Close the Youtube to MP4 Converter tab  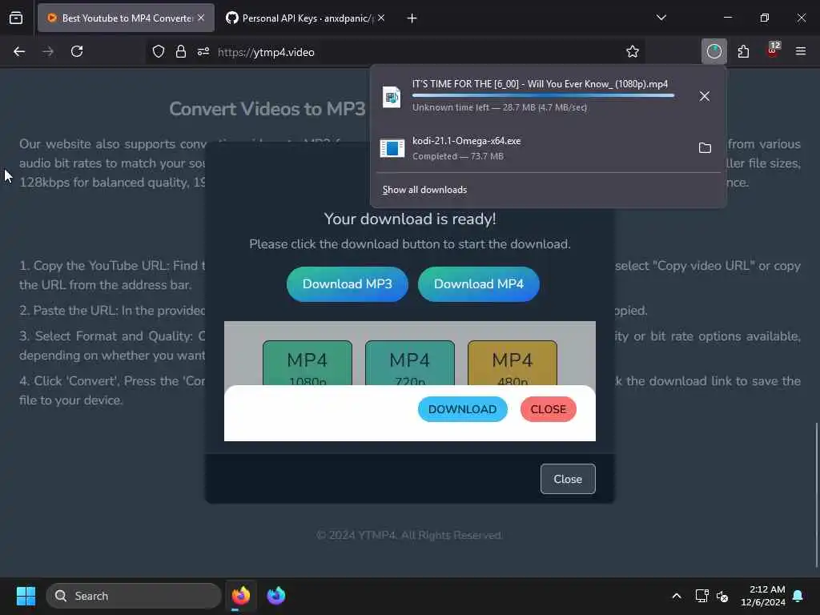point(201,18)
